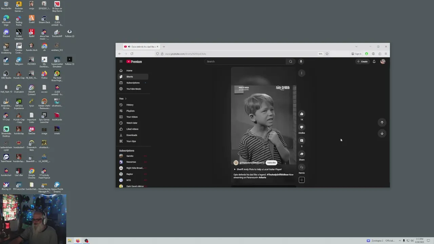The width and height of the screenshot is (434, 244).
Task: Open Discord desktop shortcut
Action: pos(6,34)
